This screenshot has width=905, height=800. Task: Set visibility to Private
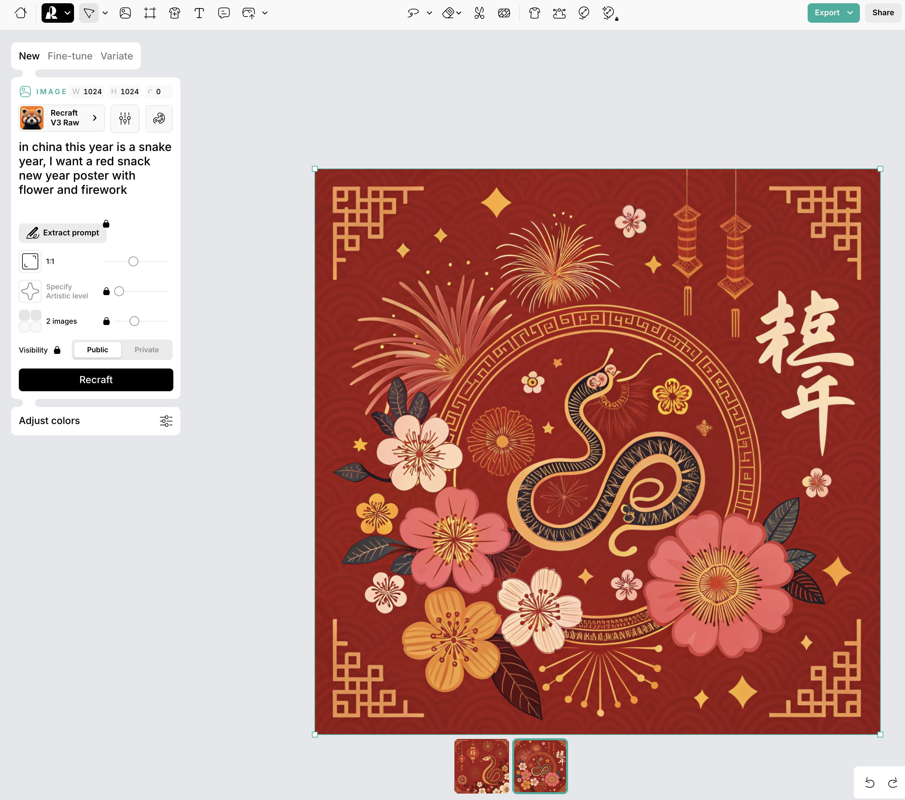pyautogui.click(x=146, y=349)
